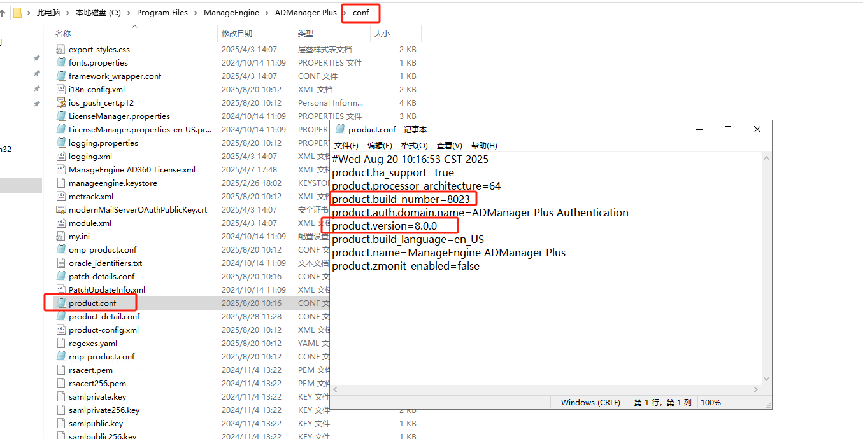Click the i18n-config.xml file icon
The width and height of the screenshot is (863, 439).
click(61, 90)
